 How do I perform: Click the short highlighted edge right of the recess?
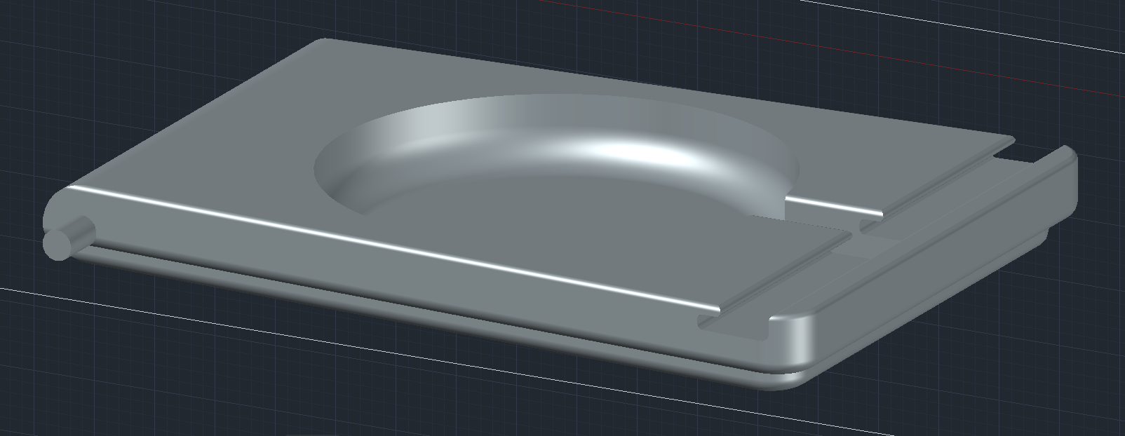[835, 206]
